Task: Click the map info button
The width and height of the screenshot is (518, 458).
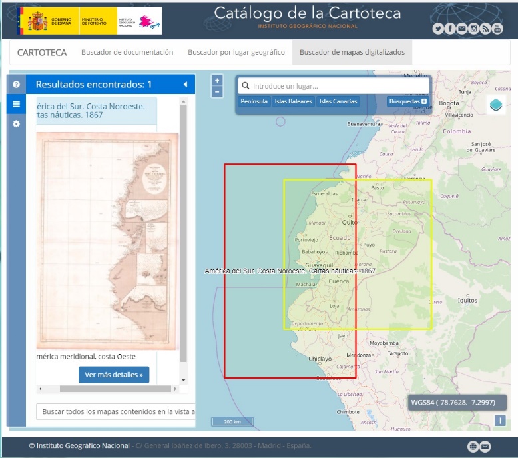Action: (499, 421)
